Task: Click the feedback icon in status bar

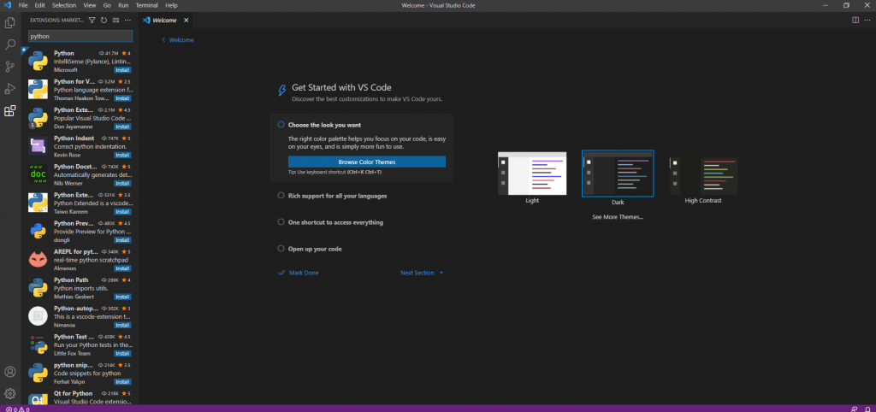Action: tap(855, 409)
